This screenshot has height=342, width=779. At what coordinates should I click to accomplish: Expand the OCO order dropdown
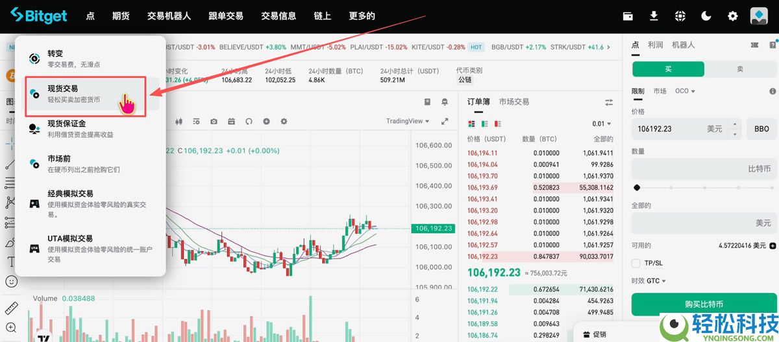tap(685, 91)
